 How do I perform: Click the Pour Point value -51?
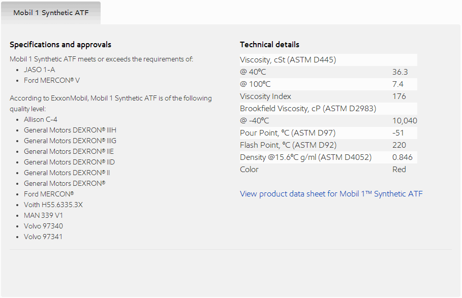[x=398, y=133]
